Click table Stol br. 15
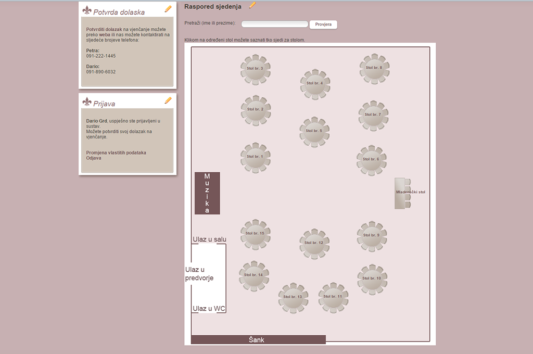This screenshot has height=354, width=533. click(255, 234)
